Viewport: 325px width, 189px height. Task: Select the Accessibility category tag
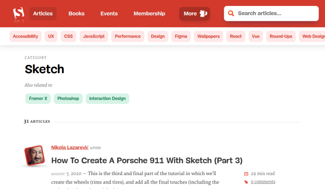(x=25, y=37)
